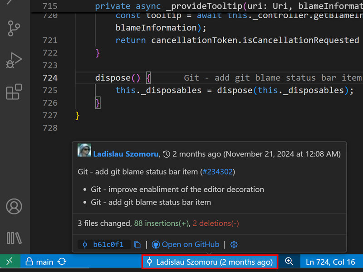Open the Source Control view
This screenshot has height=272, width=363.
14,28
